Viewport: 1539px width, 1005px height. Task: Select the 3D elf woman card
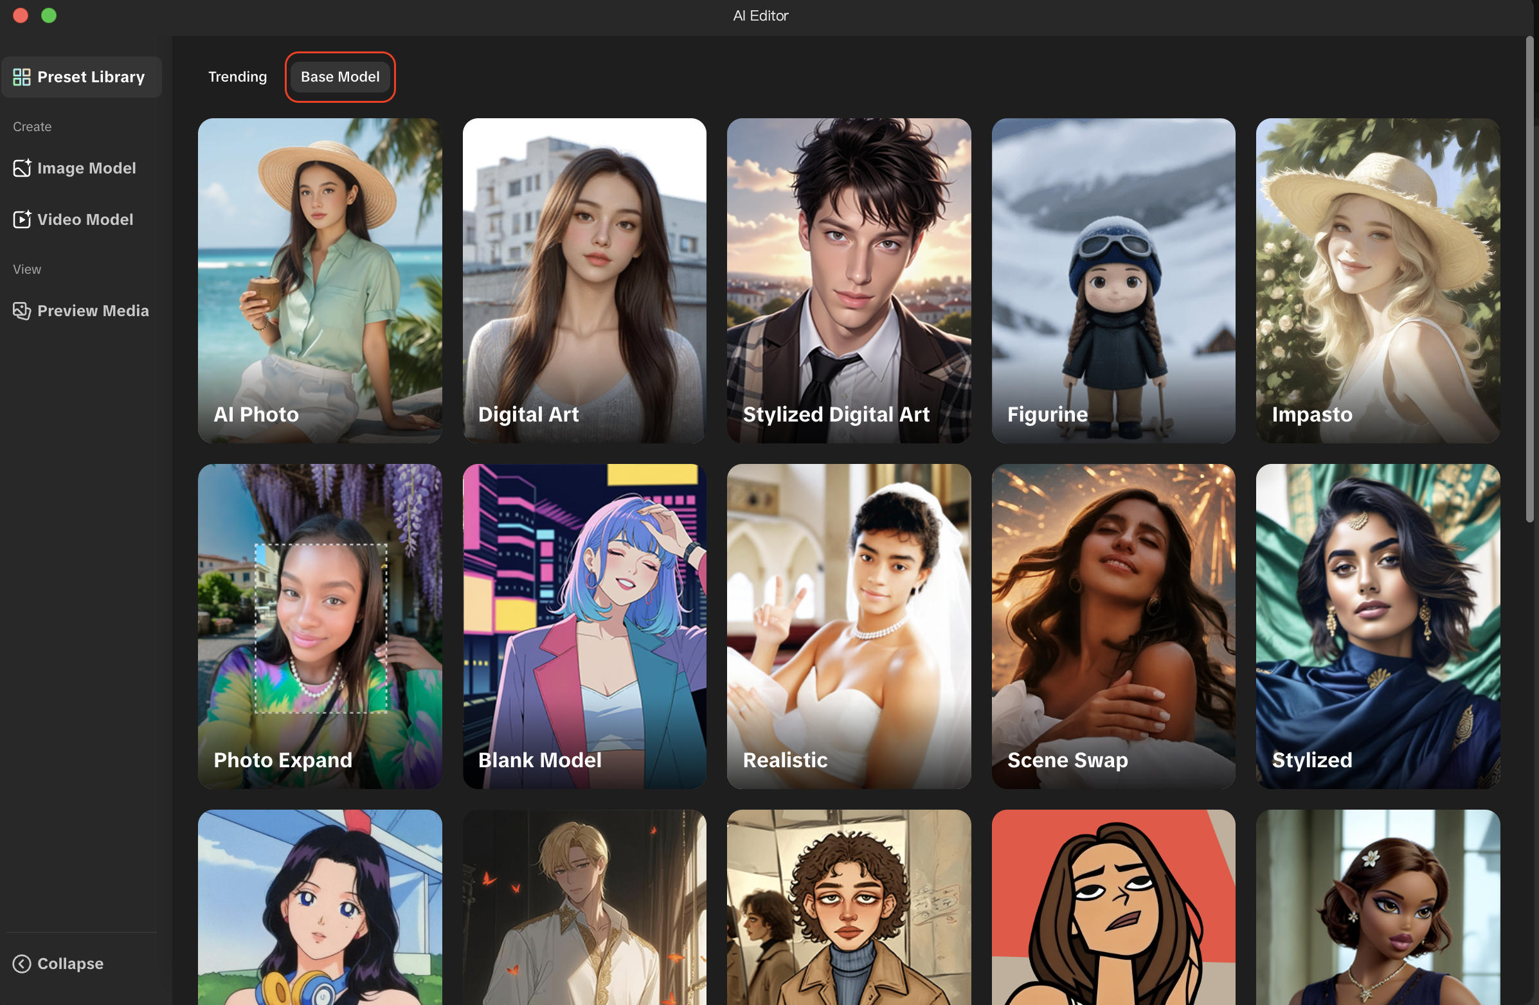pos(1378,907)
